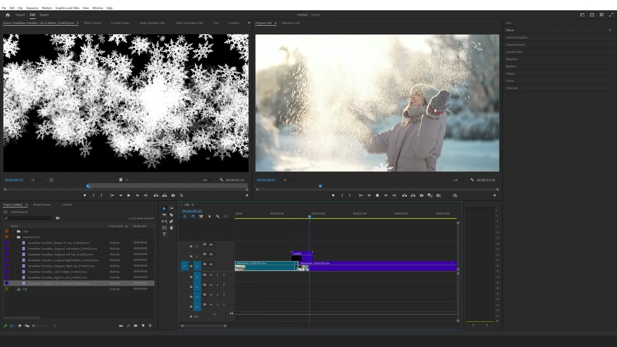Collapse the Imported Pack bin

pyautogui.click(x=13, y=237)
